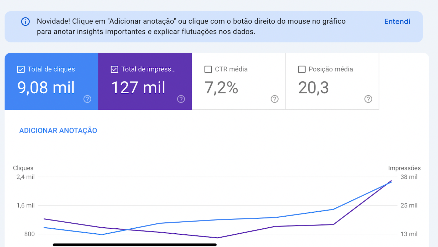Uncheck the Total de impressões checkbox
438x247 pixels.
[114, 69]
